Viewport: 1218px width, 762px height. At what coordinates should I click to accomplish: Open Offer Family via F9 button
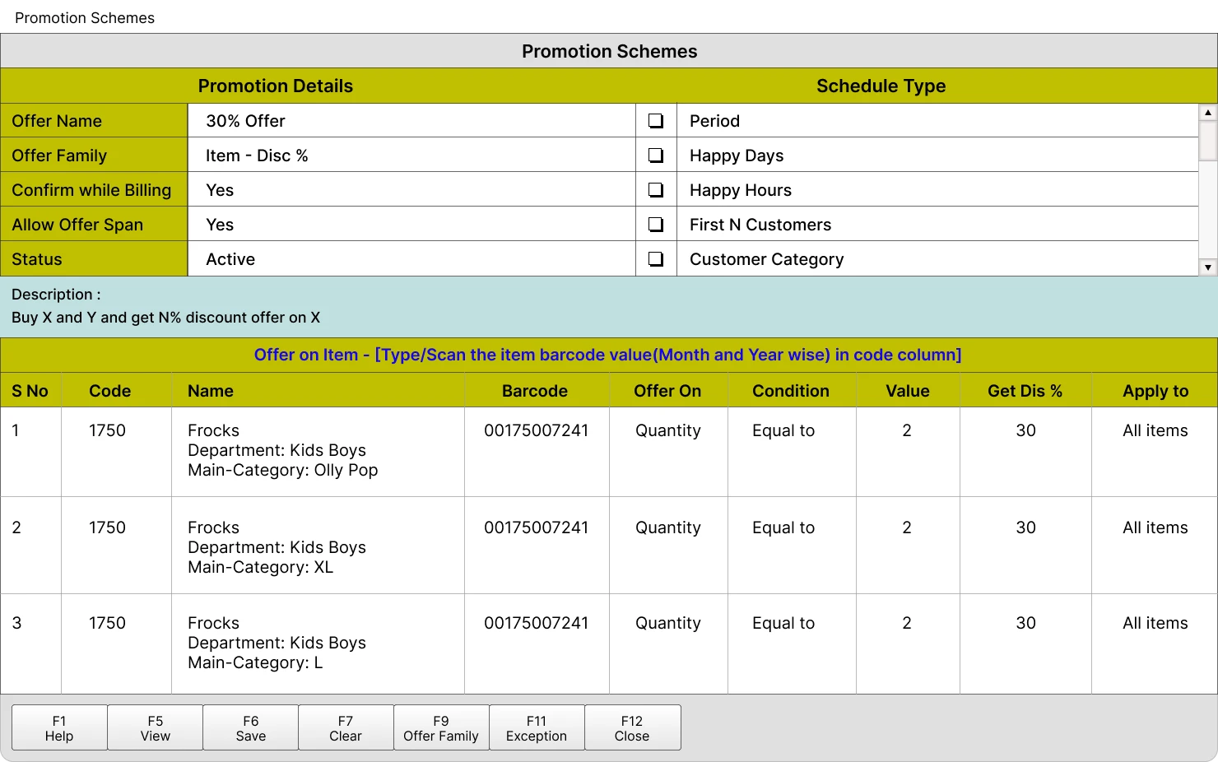441,727
